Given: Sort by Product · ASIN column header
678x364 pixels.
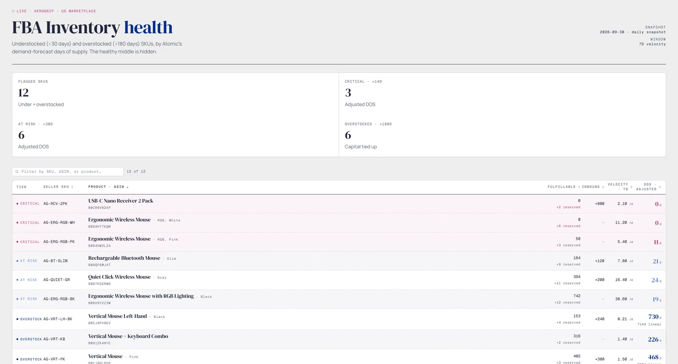Looking at the screenshot, I should 108,187.
